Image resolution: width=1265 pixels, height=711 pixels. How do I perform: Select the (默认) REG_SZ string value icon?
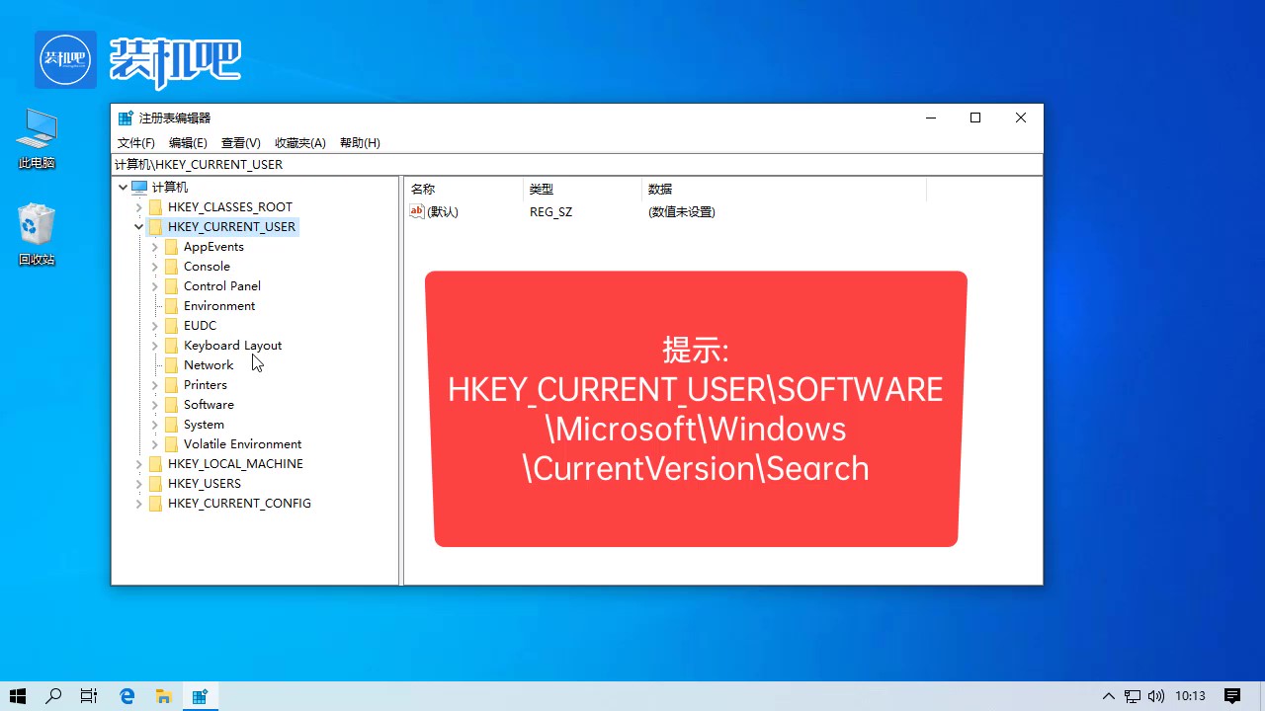[x=416, y=211]
